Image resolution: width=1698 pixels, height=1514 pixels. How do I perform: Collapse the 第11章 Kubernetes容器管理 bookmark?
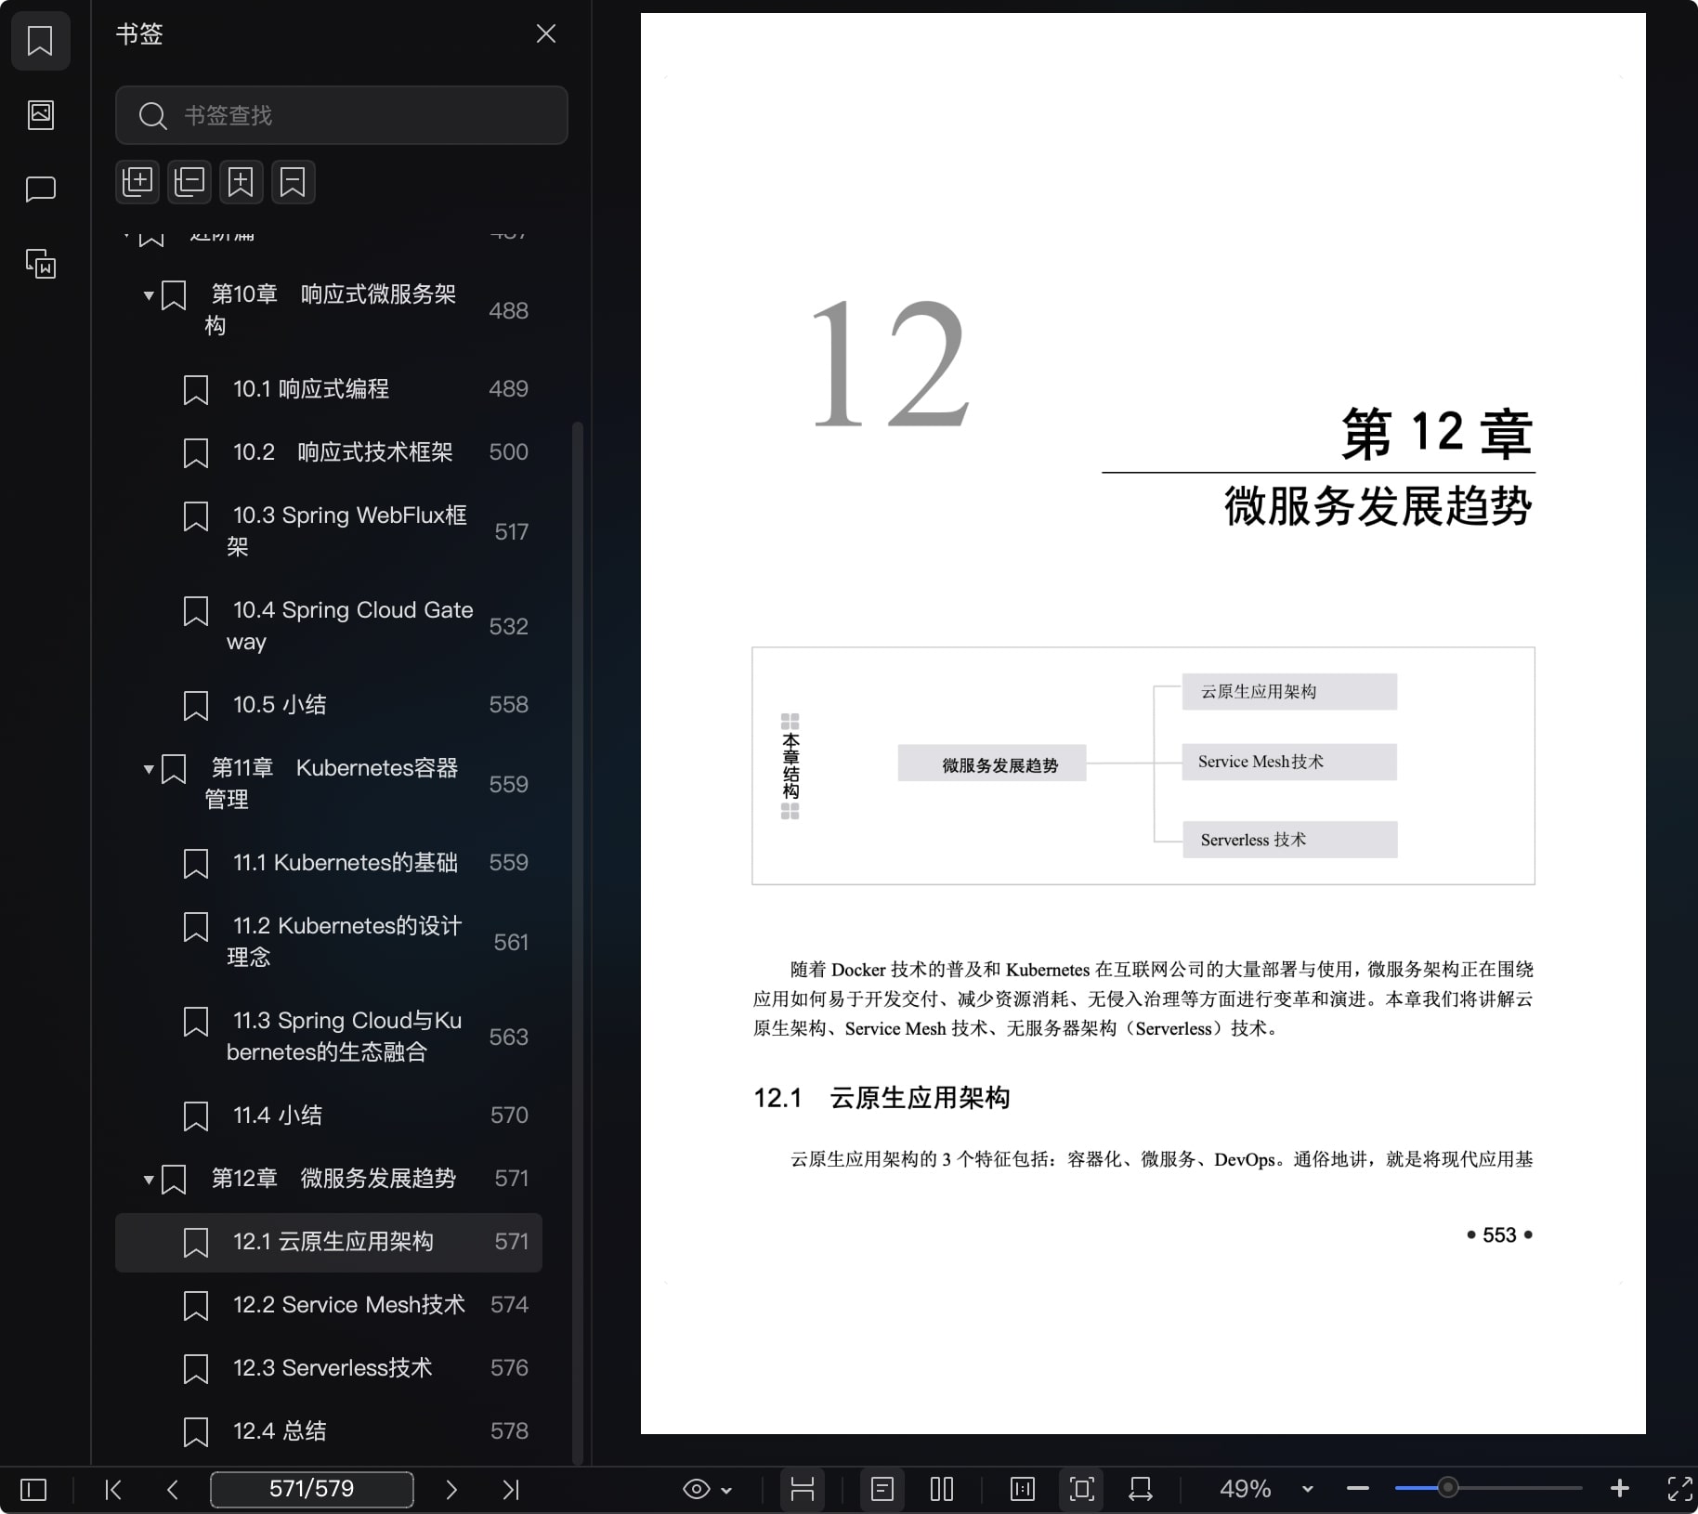[x=149, y=769]
